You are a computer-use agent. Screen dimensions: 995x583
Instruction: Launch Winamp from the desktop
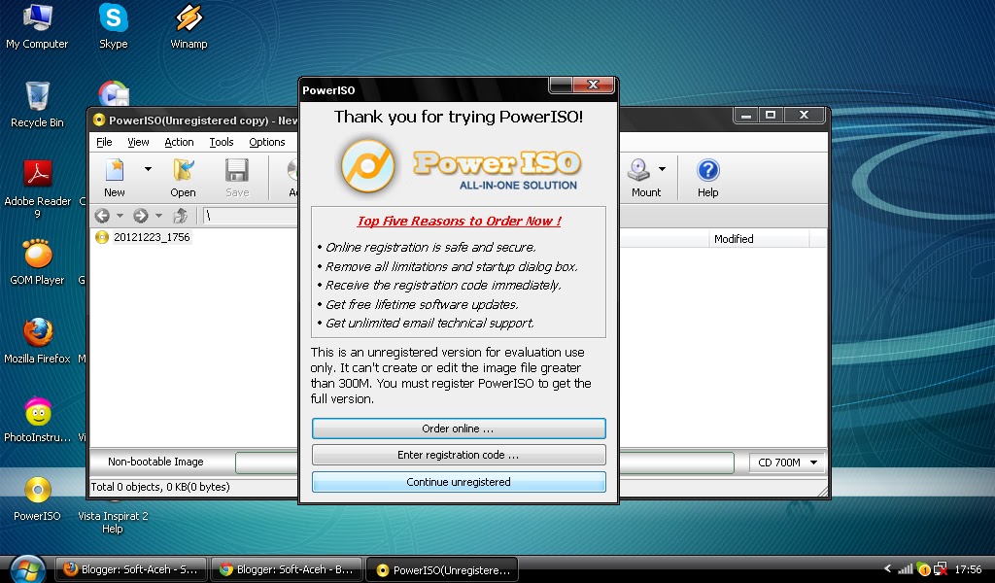[x=188, y=19]
